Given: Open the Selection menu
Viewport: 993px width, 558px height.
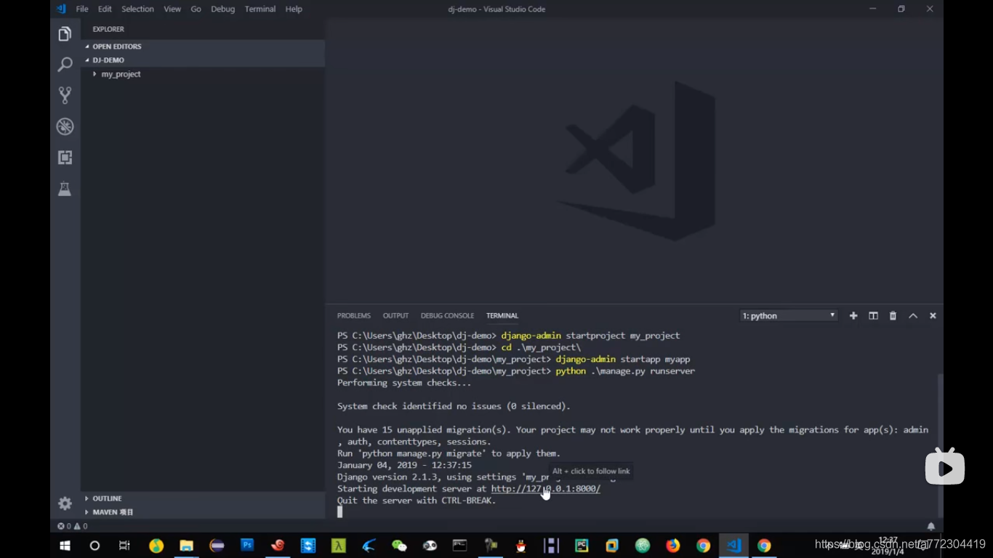Looking at the screenshot, I should (137, 9).
